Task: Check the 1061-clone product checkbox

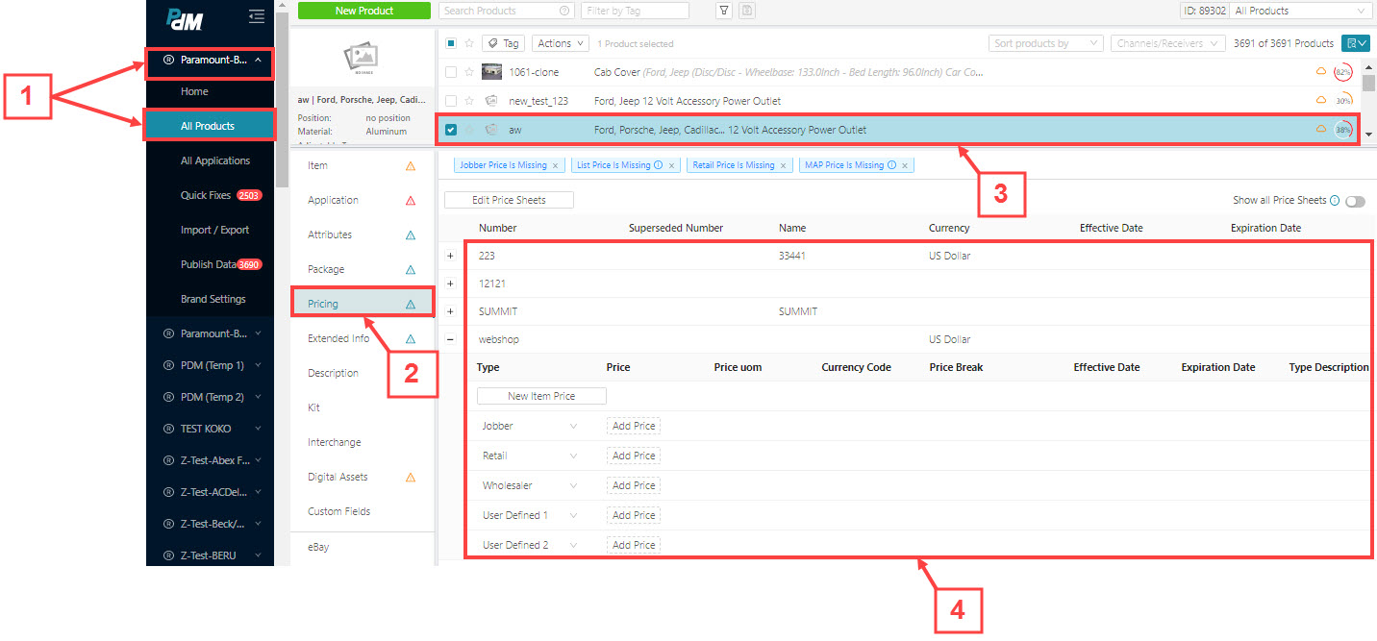Action: [x=451, y=72]
